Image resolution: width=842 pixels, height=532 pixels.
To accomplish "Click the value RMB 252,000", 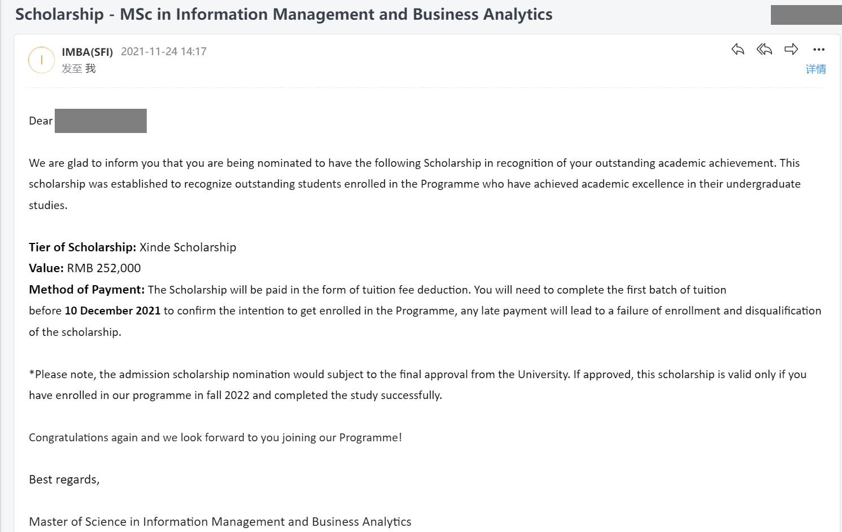I will click(104, 268).
